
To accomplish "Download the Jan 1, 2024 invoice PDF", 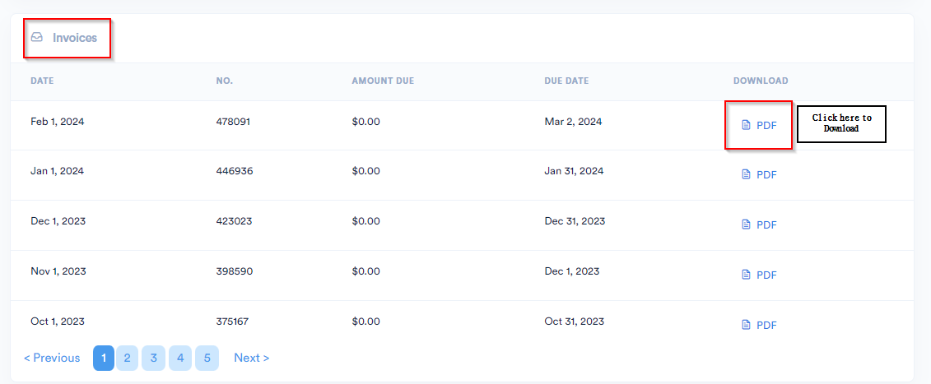I will tap(760, 174).
